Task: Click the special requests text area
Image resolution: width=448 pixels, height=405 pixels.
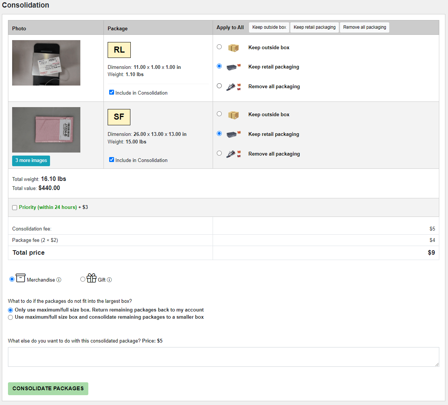Action: [x=224, y=356]
